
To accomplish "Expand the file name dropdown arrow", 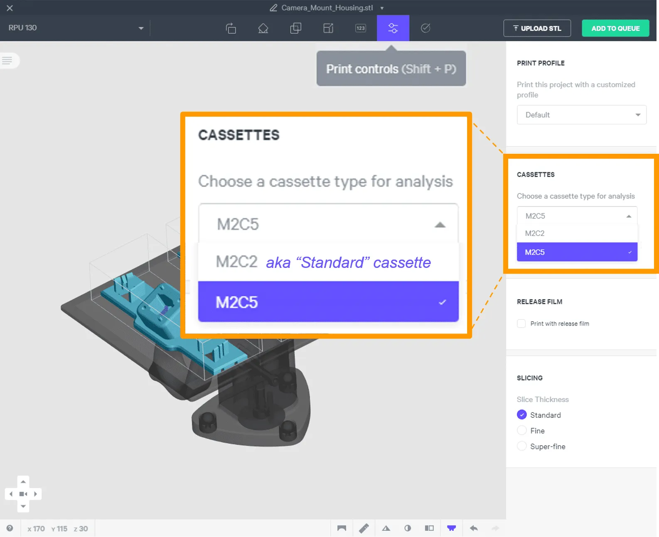I will (x=382, y=8).
